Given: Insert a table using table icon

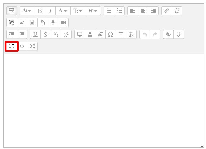Looking at the screenshot, I should (121, 34).
